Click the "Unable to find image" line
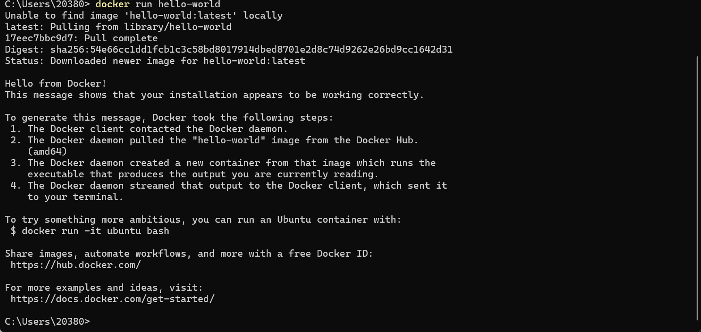 [x=143, y=16]
